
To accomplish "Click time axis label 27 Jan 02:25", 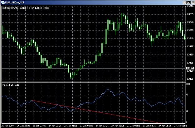I will pyautogui.click(x=102, y=126).
